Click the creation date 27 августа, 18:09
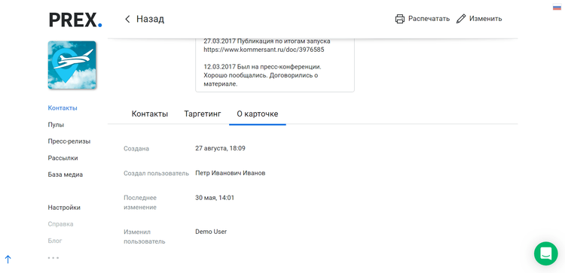The height and width of the screenshot is (273, 565). [x=220, y=148]
